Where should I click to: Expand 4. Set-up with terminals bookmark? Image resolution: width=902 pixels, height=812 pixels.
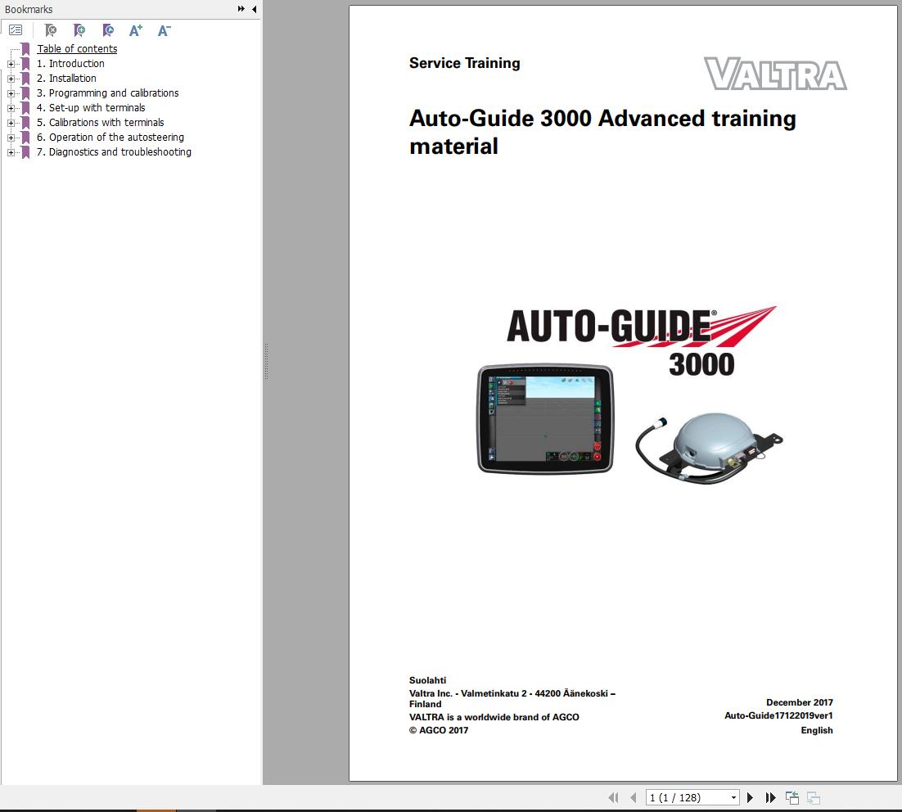point(11,108)
